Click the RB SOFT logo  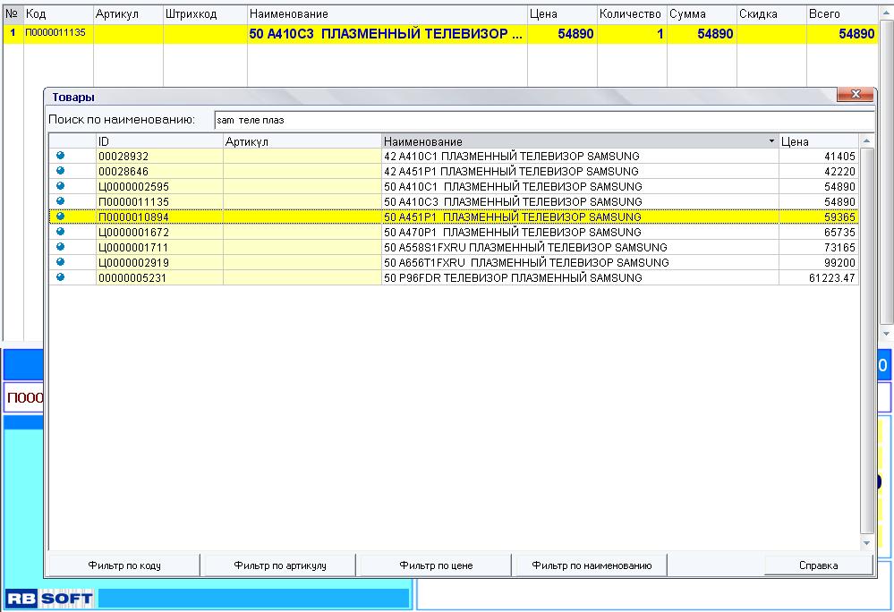(x=49, y=598)
